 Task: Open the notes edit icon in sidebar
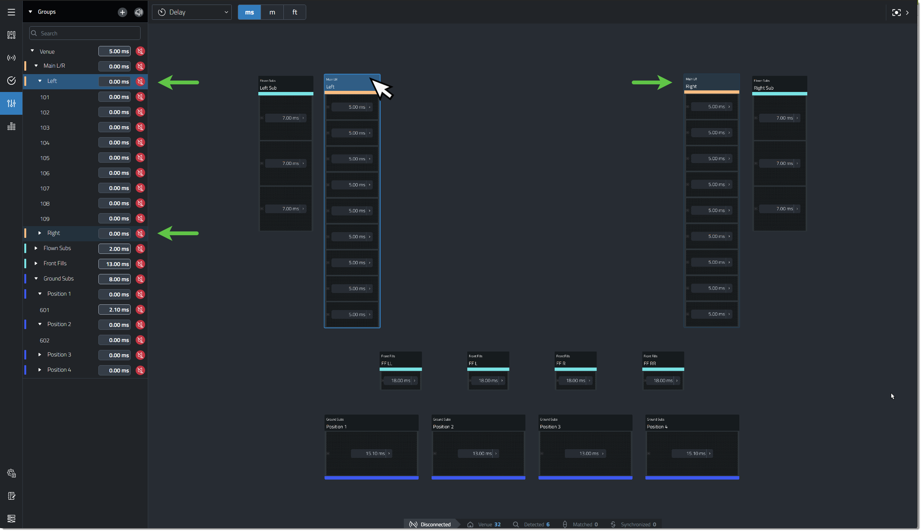click(x=11, y=496)
